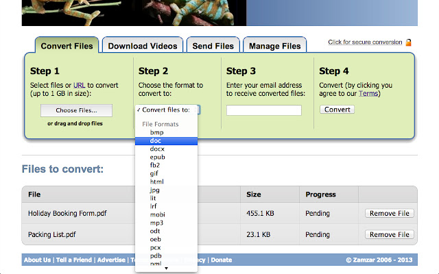Viewport: 439px width, 274px height.
Task: Open the Convert Files tab
Action: tap(67, 46)
